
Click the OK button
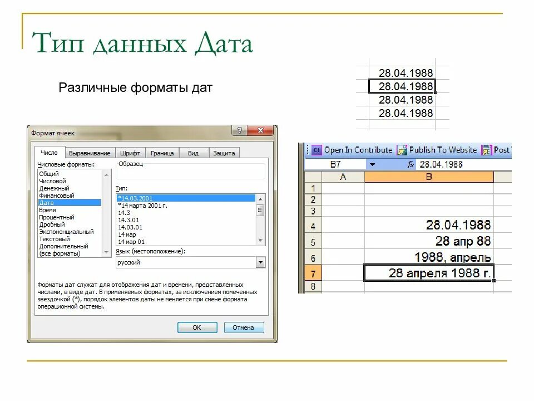pos(197,327)
